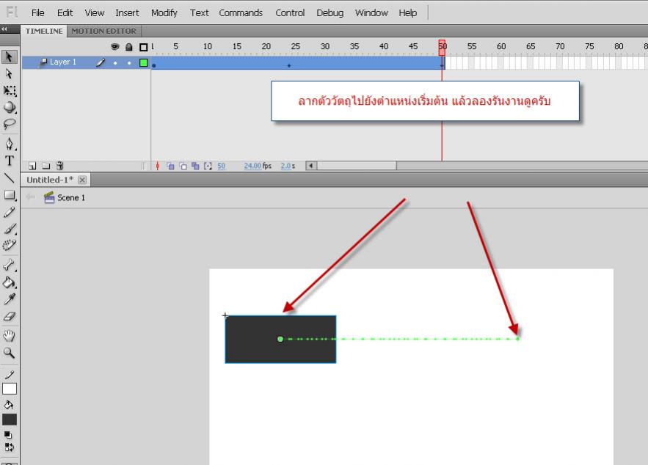Select the Text tool
The image size is (648, 465).
[9, 160]
